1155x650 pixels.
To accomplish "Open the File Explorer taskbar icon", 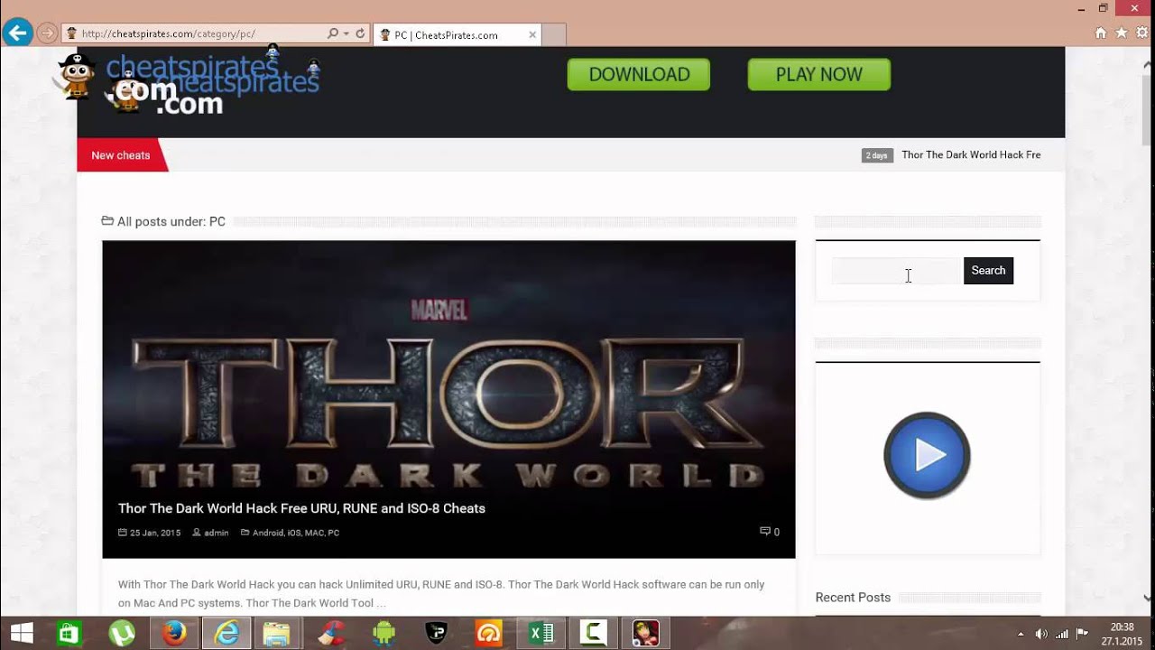I will 276,633.
